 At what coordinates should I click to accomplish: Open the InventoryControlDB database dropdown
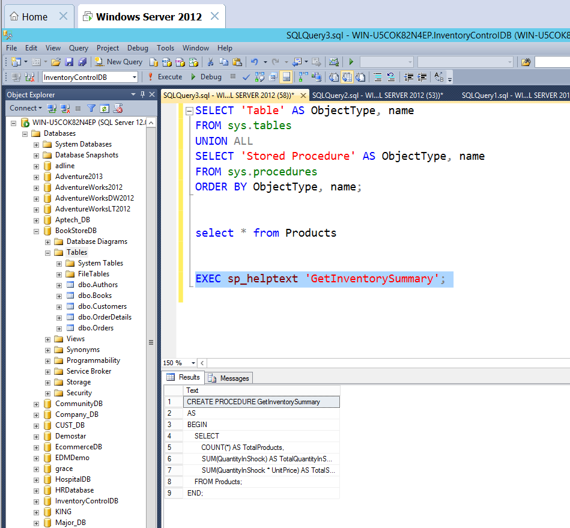135,77
